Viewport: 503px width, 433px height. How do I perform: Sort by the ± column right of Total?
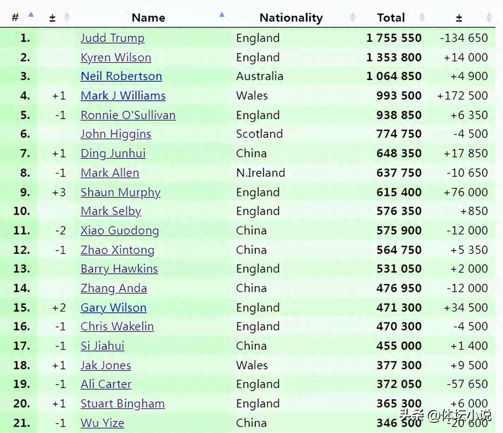(x=489, y=18)
